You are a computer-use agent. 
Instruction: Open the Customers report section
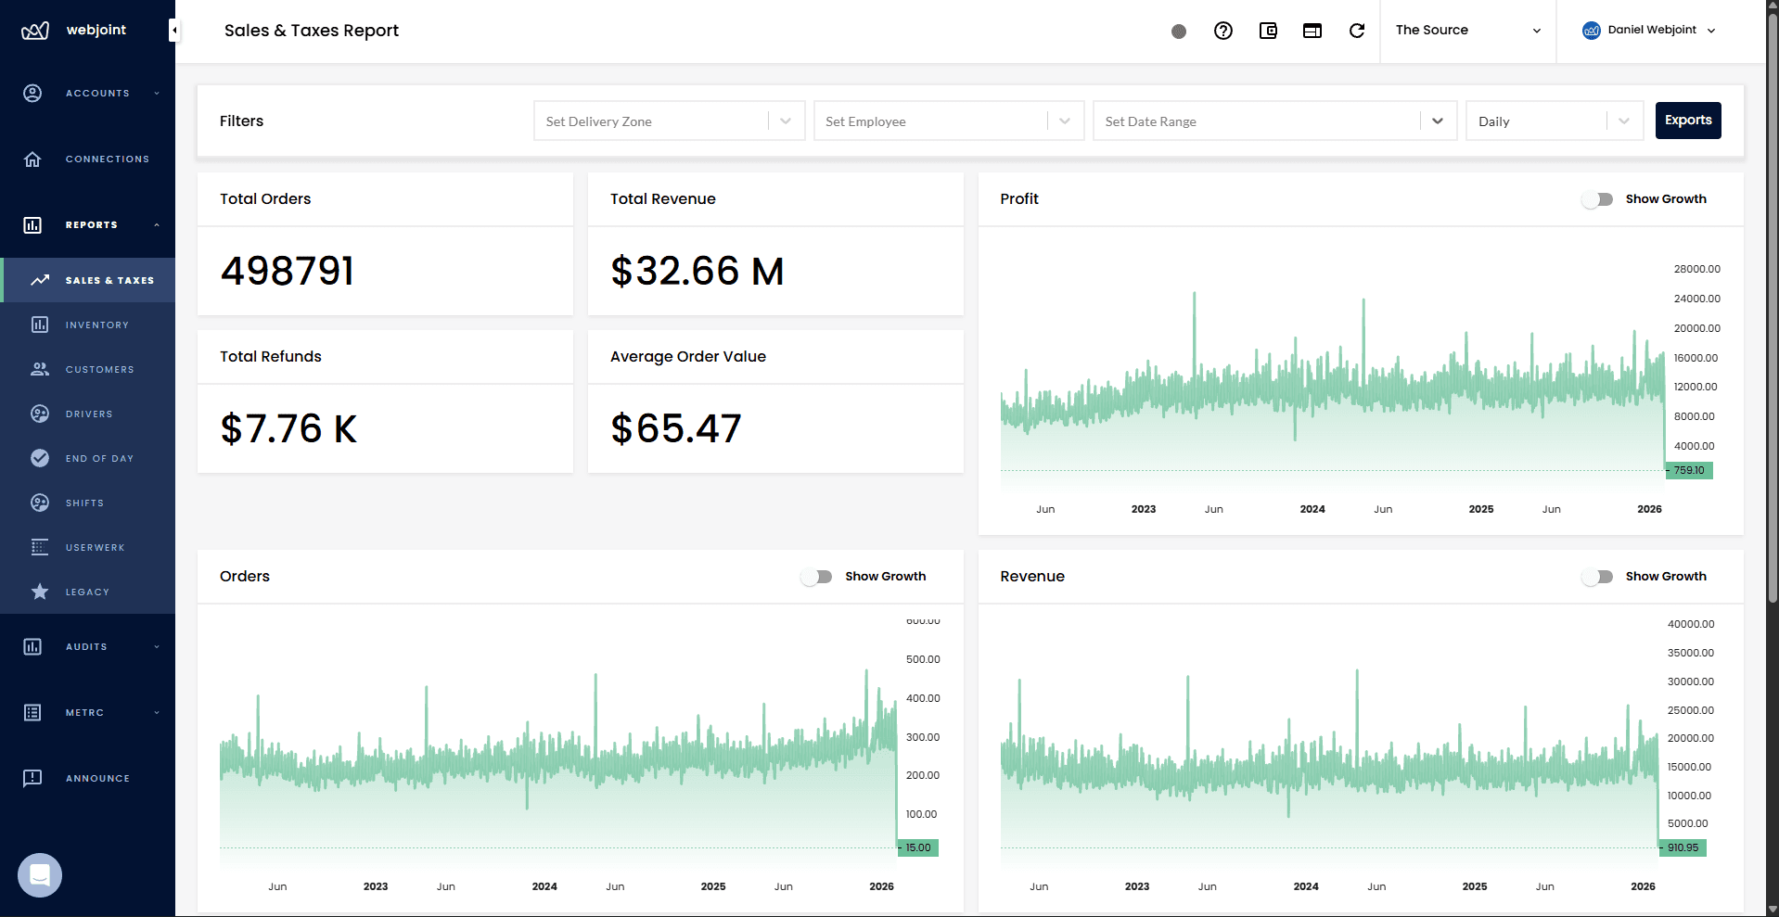tap(99, 369)
